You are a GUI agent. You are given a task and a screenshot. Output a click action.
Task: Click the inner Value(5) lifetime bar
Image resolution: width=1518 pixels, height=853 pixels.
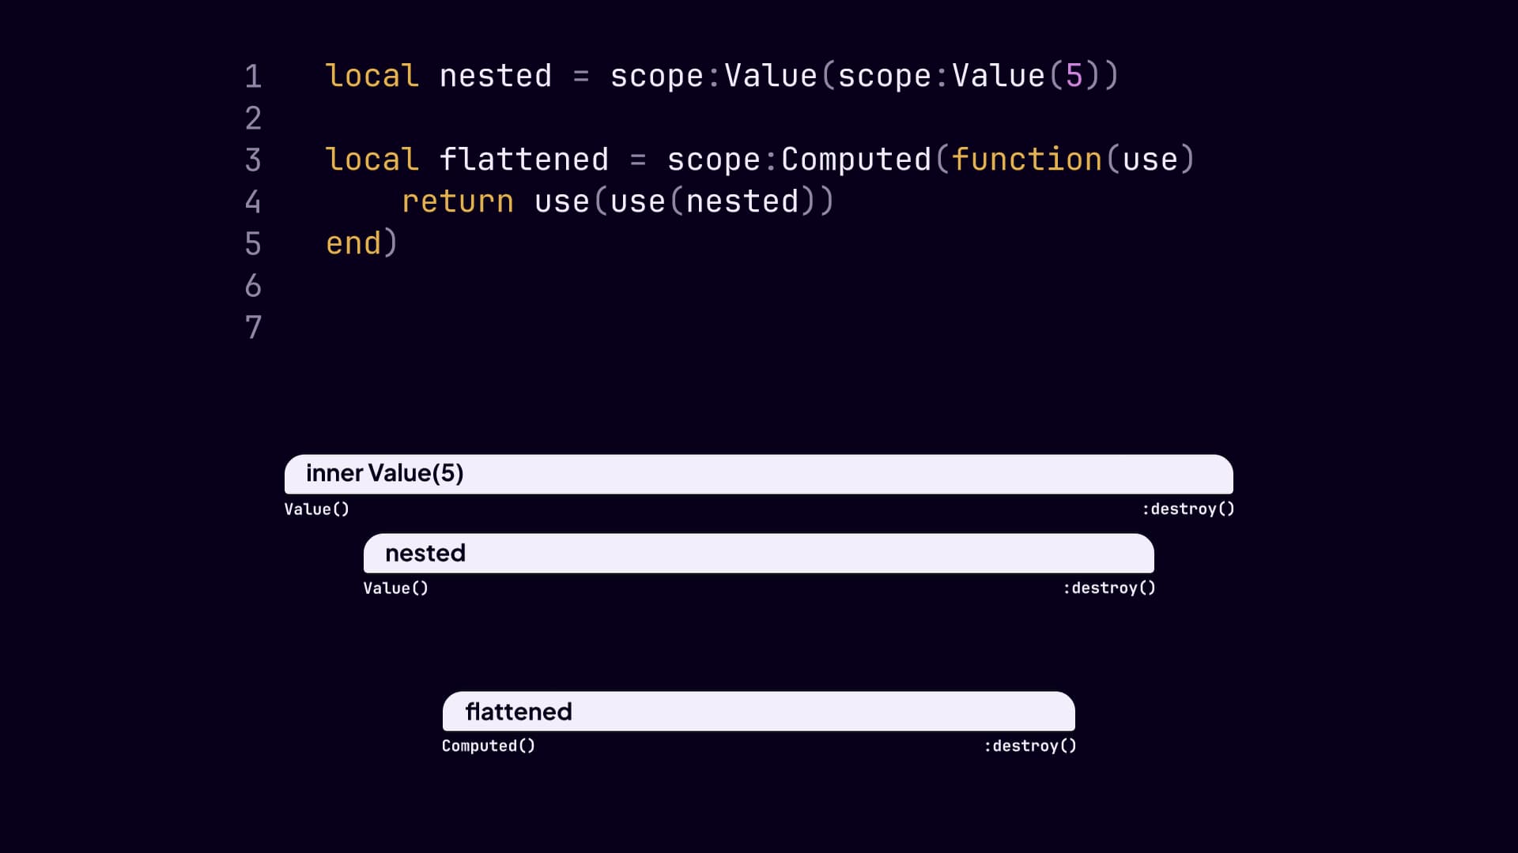point(759,475)
